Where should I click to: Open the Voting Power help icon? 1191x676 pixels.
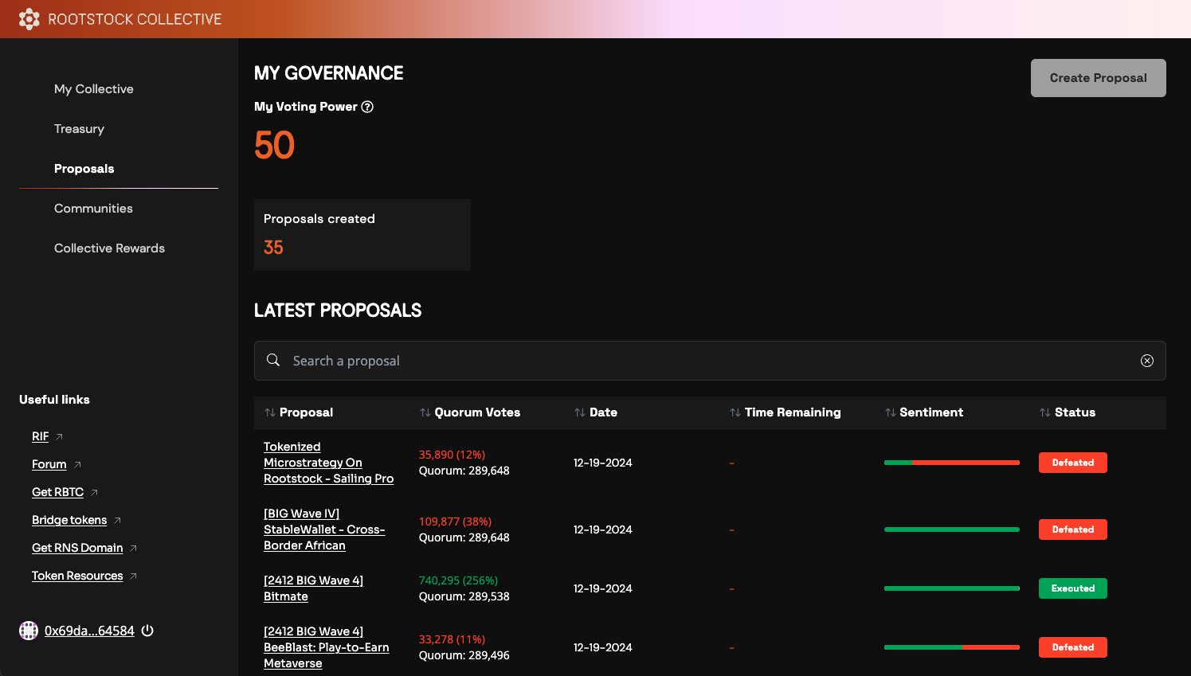coord(367,107)
